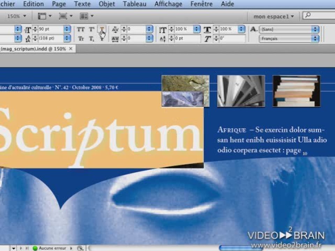Open the 'mon espace1' workspace switcher
This screenshot has height=251, width=335.
[x=274, y=16]
